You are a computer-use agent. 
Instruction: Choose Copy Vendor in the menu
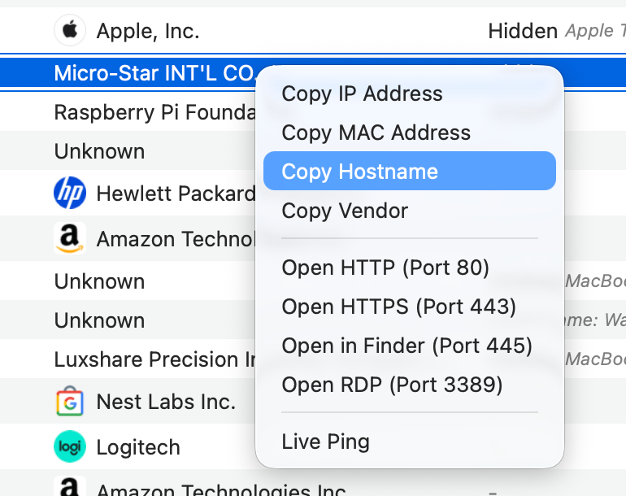(x=345, y=211)
